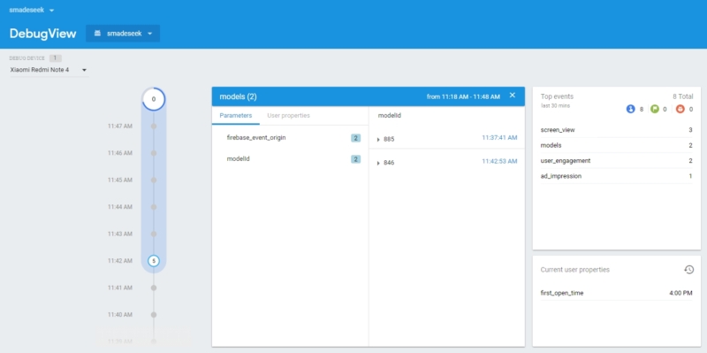Select the 11:42 AM timeline marker with 5 events
Screen dimensions: 707x353
[154, 260]
